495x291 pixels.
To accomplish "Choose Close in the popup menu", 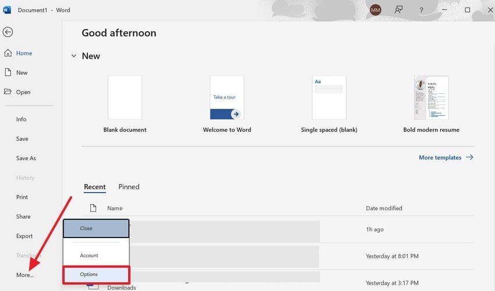I will pos(96,228).
